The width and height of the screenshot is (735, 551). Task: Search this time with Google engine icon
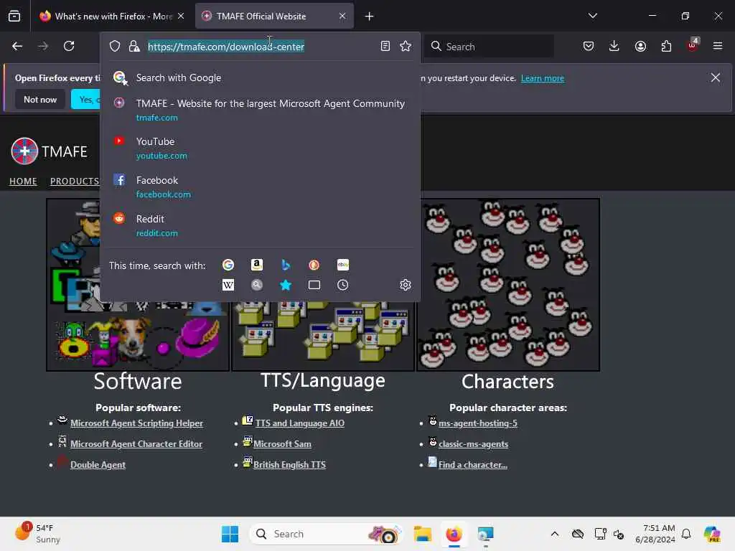[x=228, y=265]
